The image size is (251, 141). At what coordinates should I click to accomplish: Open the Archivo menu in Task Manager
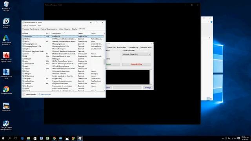[25, 26]
